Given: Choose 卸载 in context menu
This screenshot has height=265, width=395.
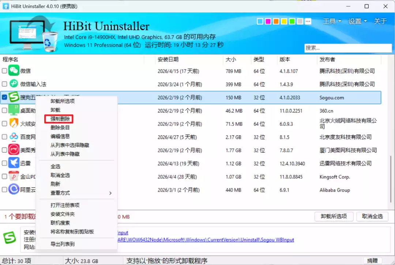Looking at the screenshot, I should click(55, 110).
